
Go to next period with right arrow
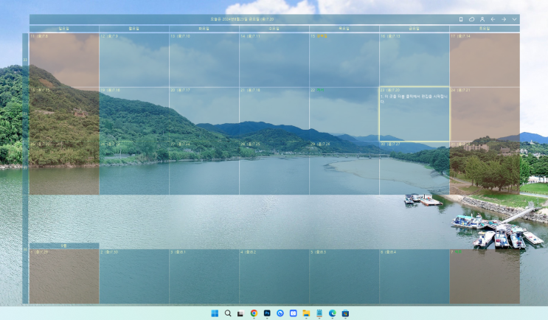[x=504, y=19]
